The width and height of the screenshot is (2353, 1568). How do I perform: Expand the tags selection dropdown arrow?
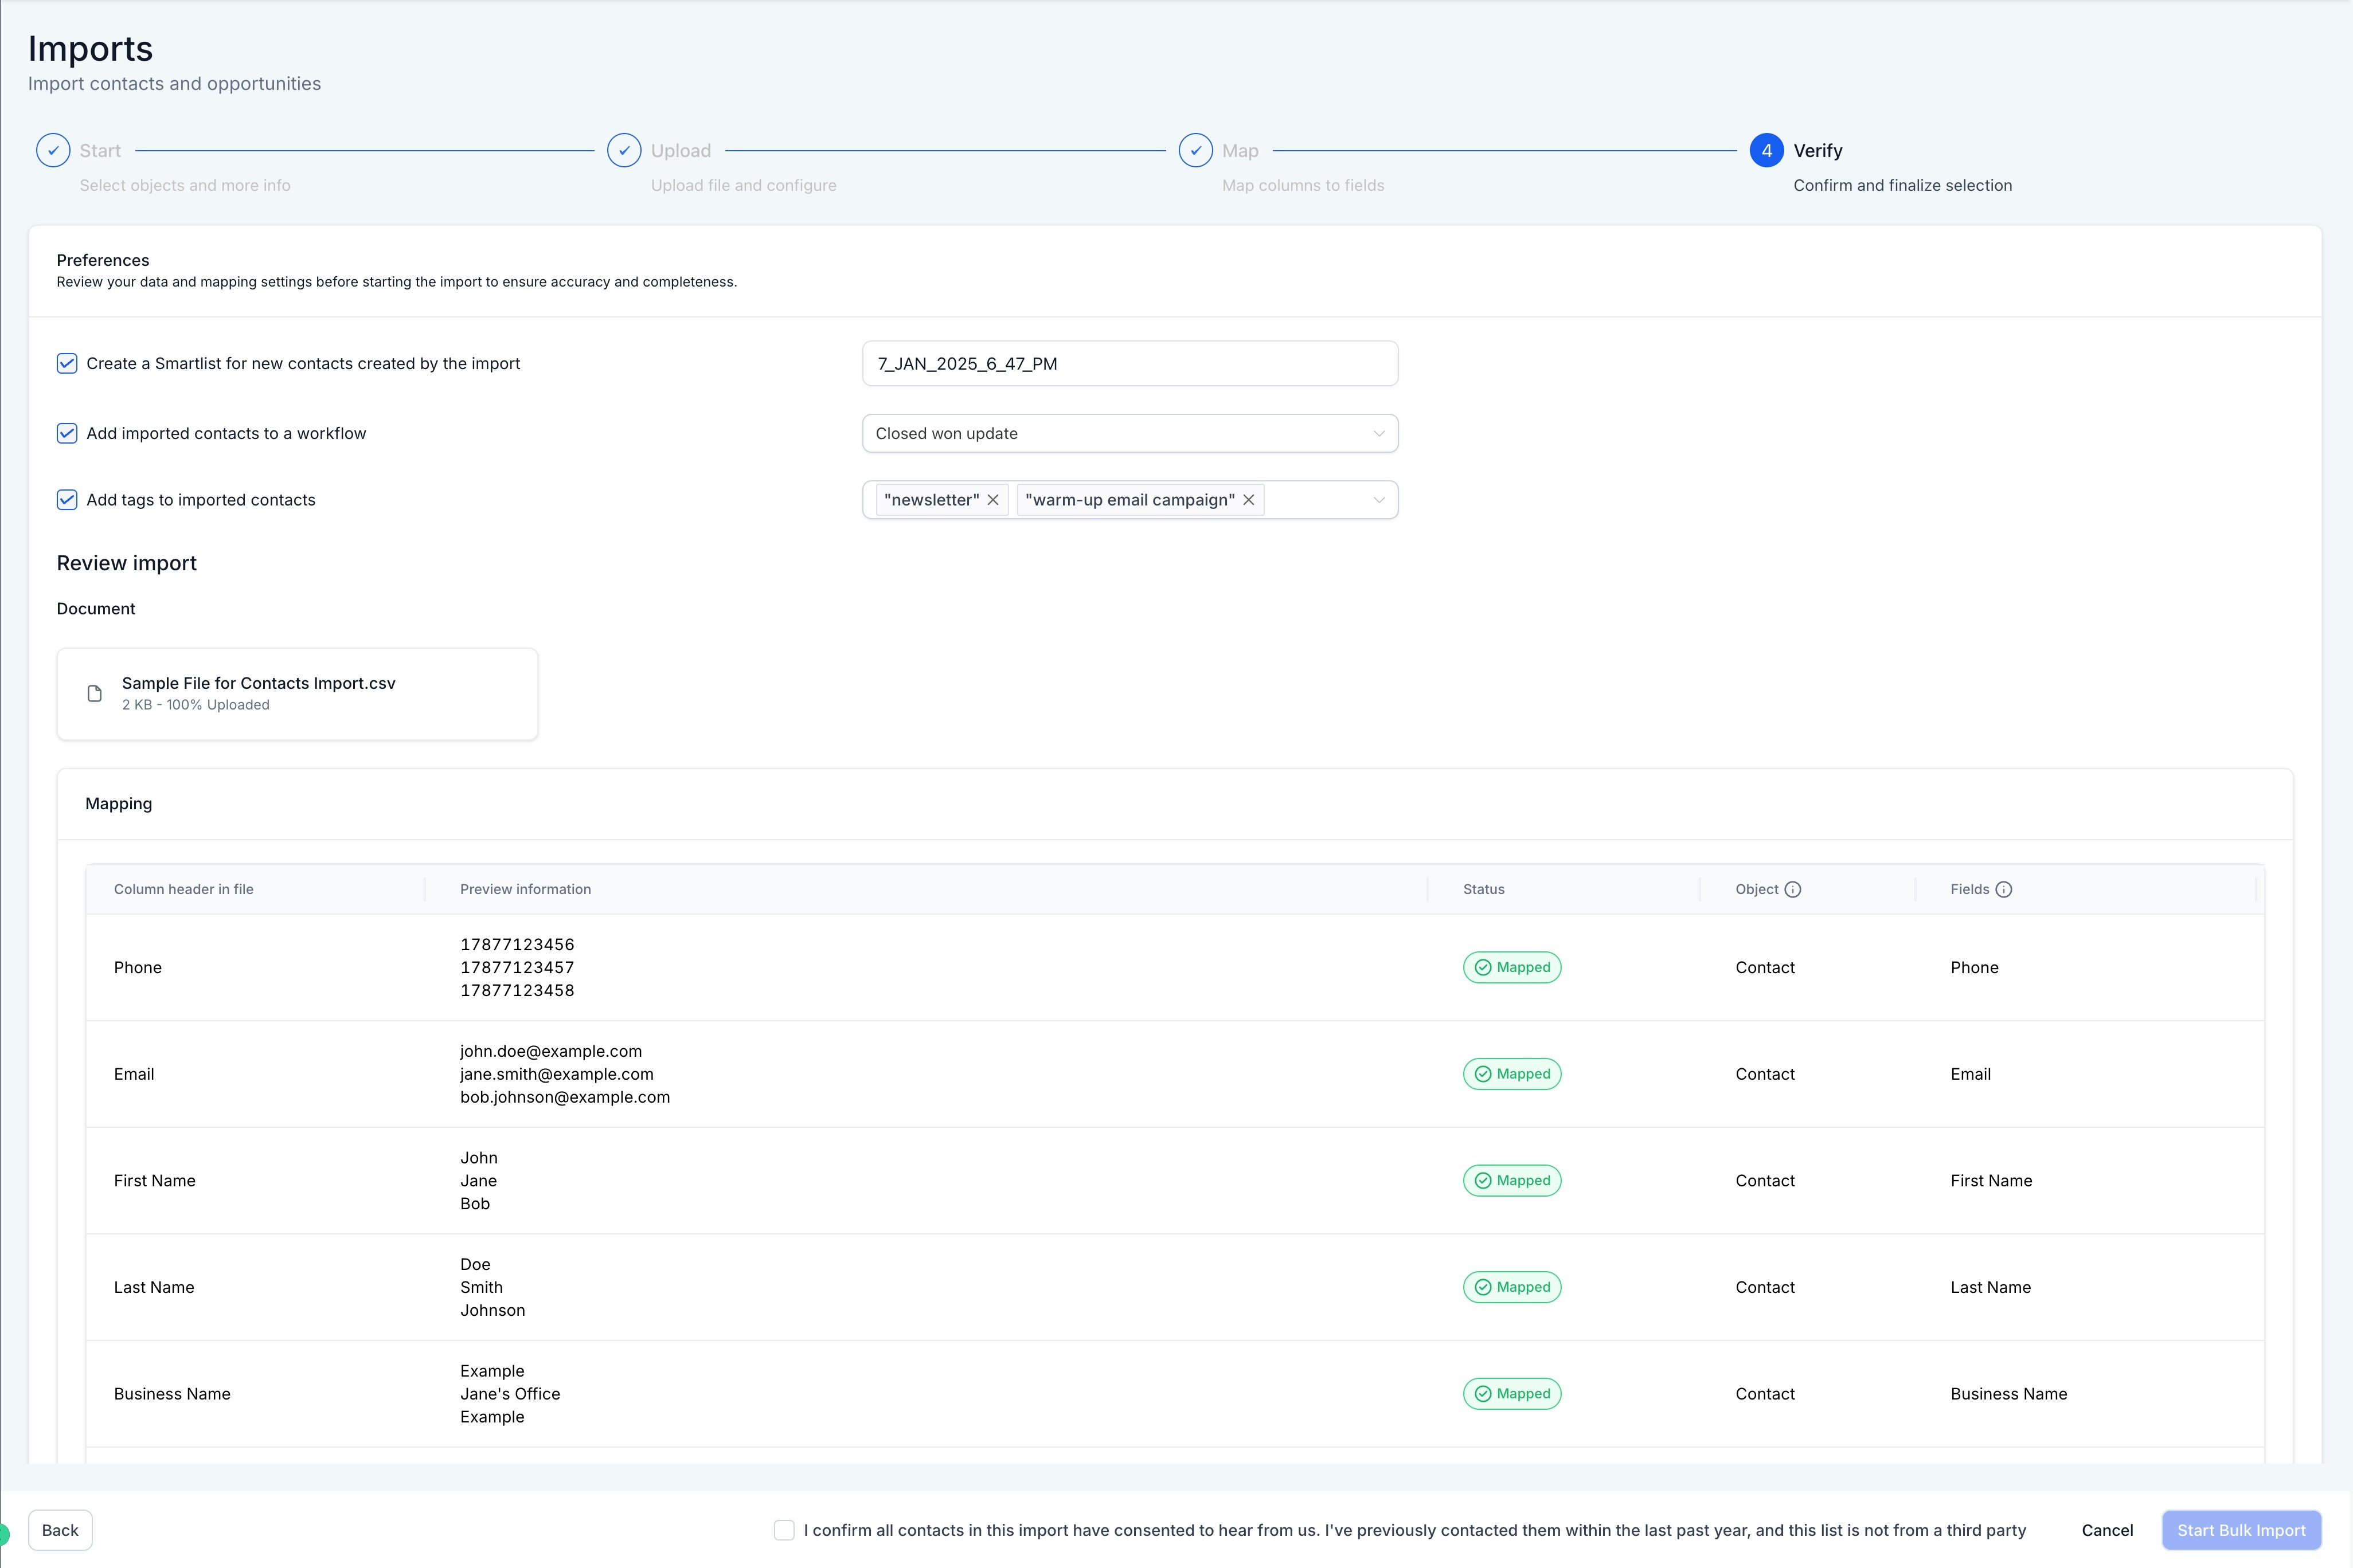coord(1378,500)
